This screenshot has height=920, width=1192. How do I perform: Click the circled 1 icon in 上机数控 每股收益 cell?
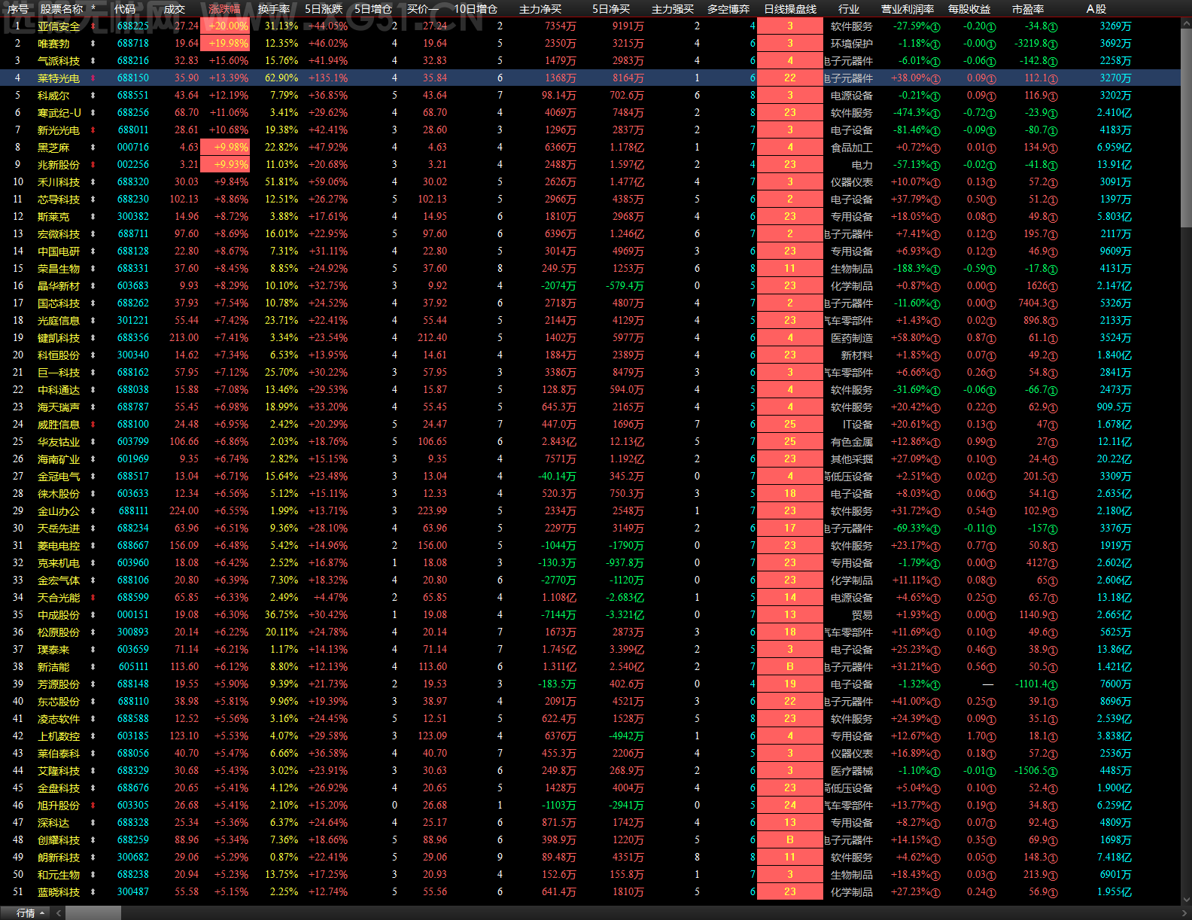(991, 737)
